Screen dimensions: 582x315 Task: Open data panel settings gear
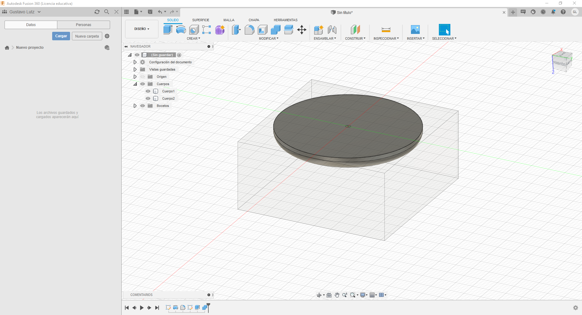tap(107, 36)
